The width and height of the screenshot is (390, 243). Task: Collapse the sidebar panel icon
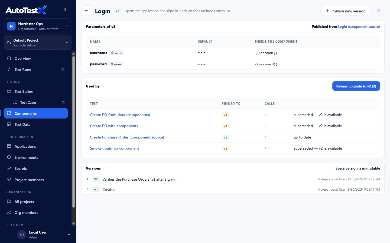click(x=66, y=10)
